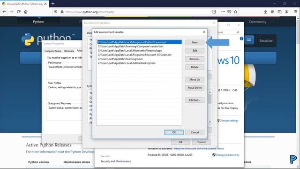The height and width of the screenshot is (169, 300).
Task: Bookmark this page with star icon
Action: tap(235, 12)
